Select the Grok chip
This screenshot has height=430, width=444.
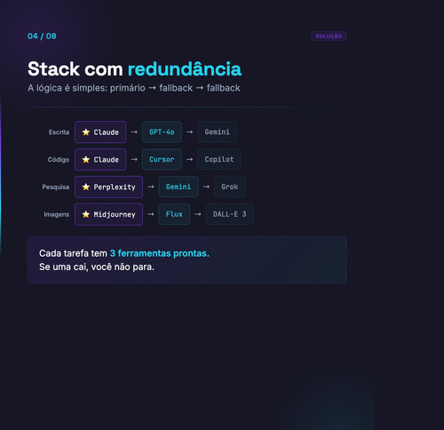click(x=230, y=187)
